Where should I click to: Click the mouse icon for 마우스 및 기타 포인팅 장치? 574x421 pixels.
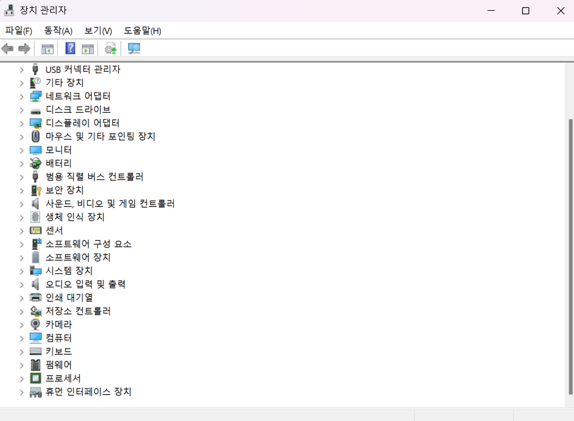coord(36,136)
